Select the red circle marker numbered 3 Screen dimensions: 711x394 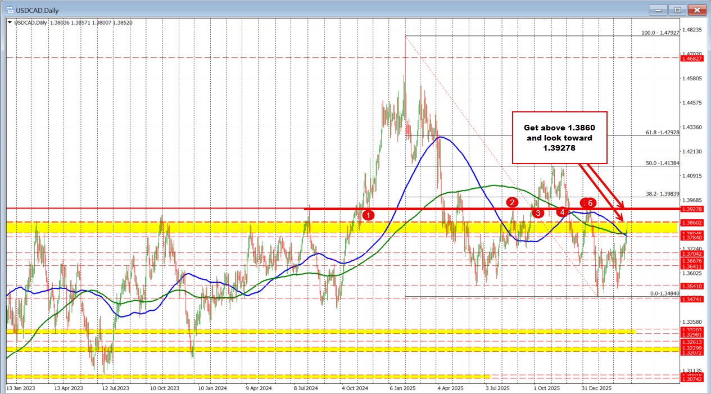coord(538,213)
